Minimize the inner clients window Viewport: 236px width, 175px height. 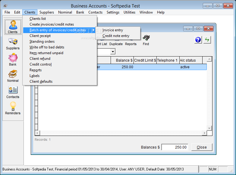pos(188,29)
